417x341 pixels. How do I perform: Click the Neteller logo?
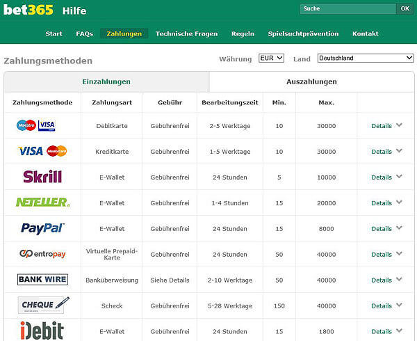pos(42,203)
